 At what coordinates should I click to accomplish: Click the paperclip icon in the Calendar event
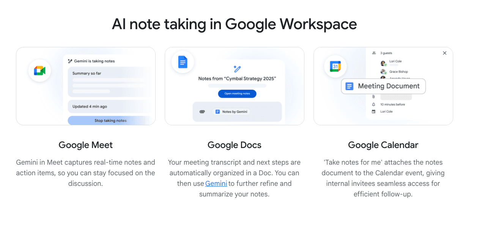(x=374, y=96)
